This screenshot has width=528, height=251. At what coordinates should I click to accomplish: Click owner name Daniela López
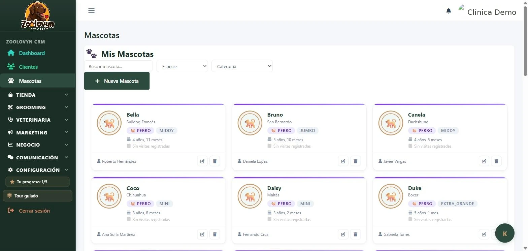pyautogui.click(x=255, y=161)
